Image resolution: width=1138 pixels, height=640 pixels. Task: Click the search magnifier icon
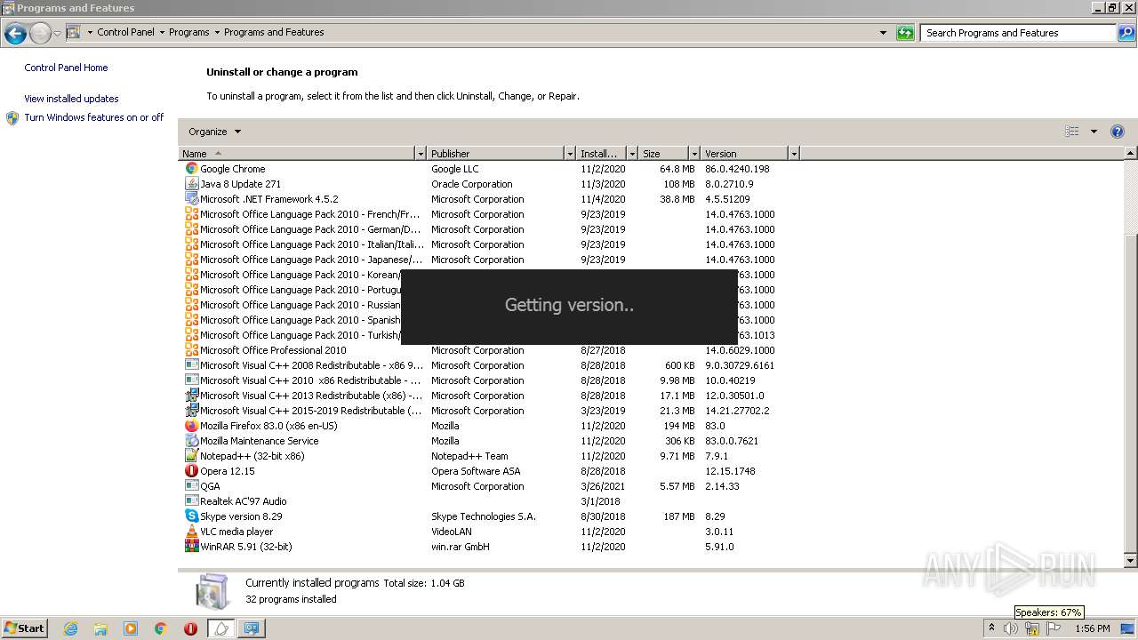click(1126, 33)
